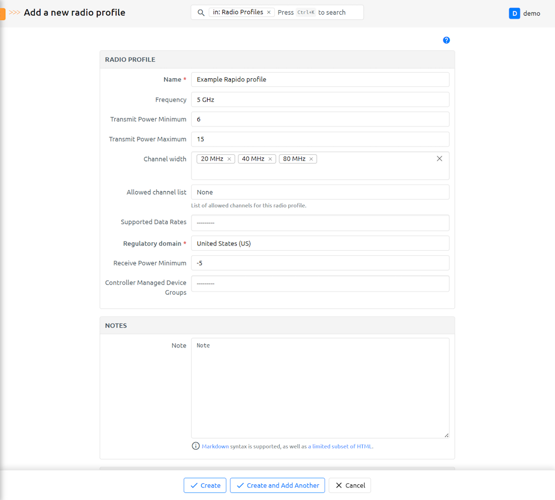
Task: Cancel the new radio profile form
Action: click(350, 485)
